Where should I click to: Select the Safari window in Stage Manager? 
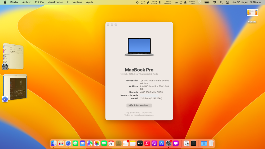[15, 87]
